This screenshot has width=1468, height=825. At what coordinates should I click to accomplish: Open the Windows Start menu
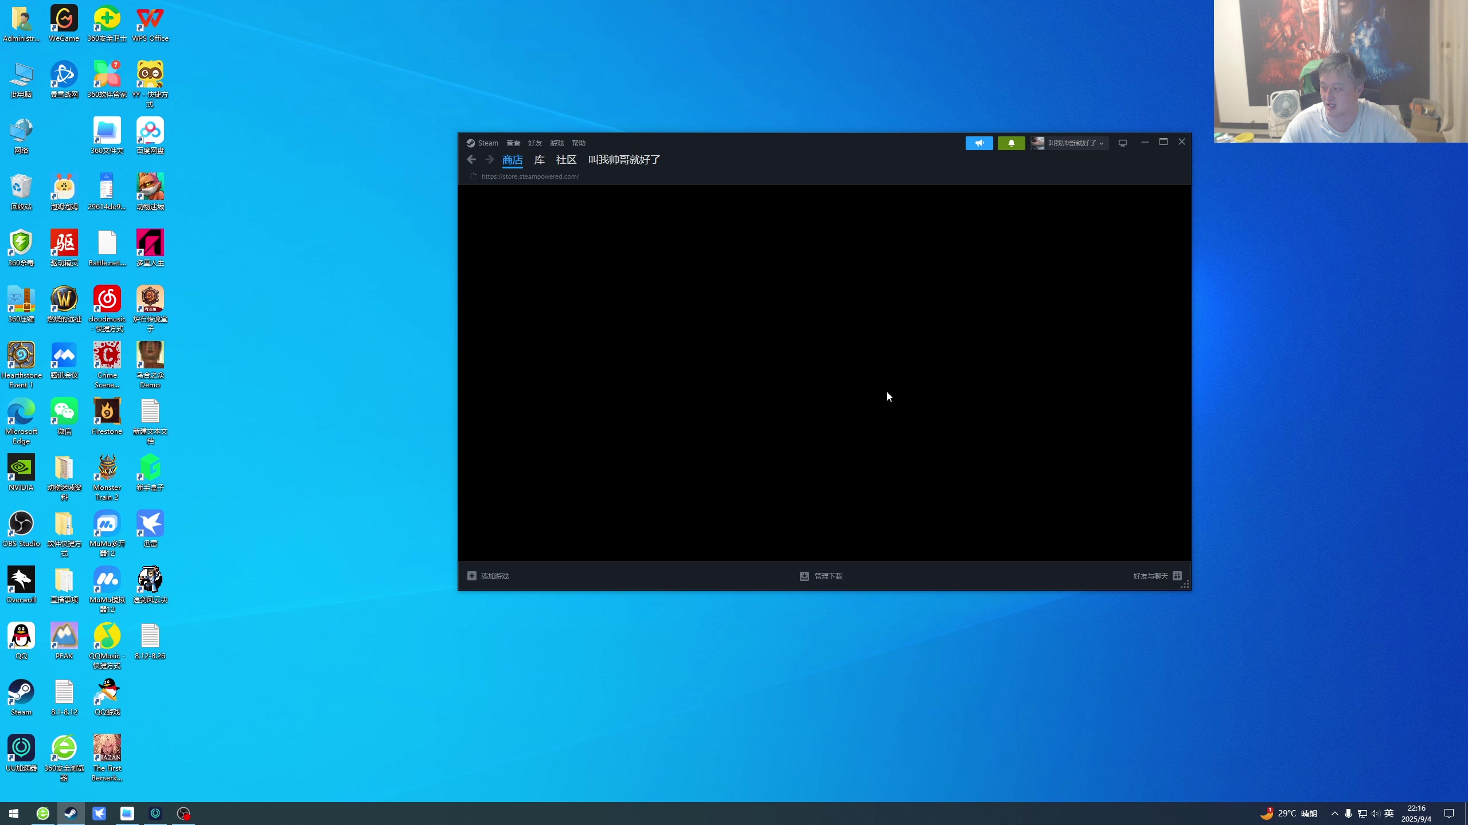tap(14, 814)
